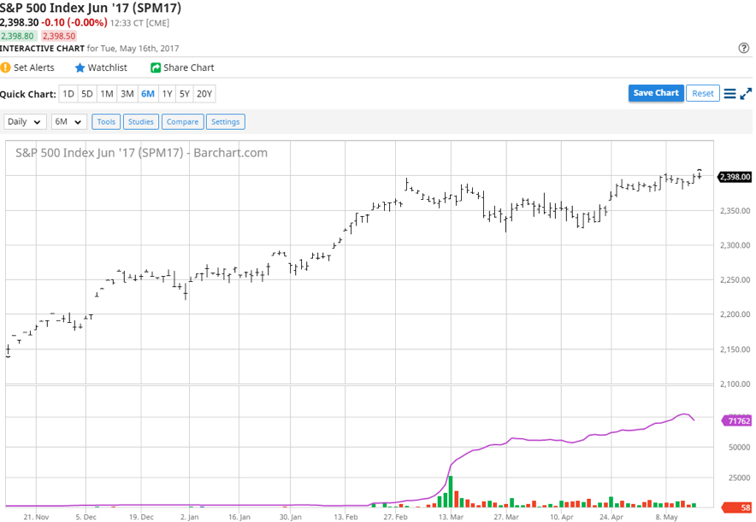Click the Save Chart button

point(656,93)
